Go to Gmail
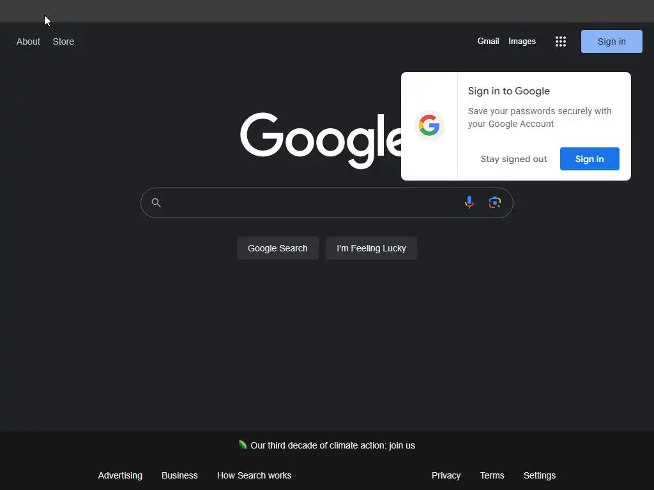Image resolution: width=654 pixels, height=490 pixels. click(488, 41)
